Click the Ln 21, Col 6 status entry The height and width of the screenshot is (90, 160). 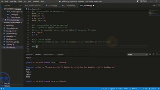[x=104, y=89]
